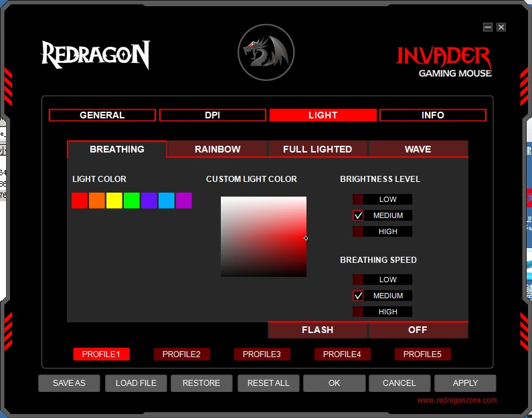
Task: Select the BREATHING light mode tab
Action: click(x=116, y=149)
